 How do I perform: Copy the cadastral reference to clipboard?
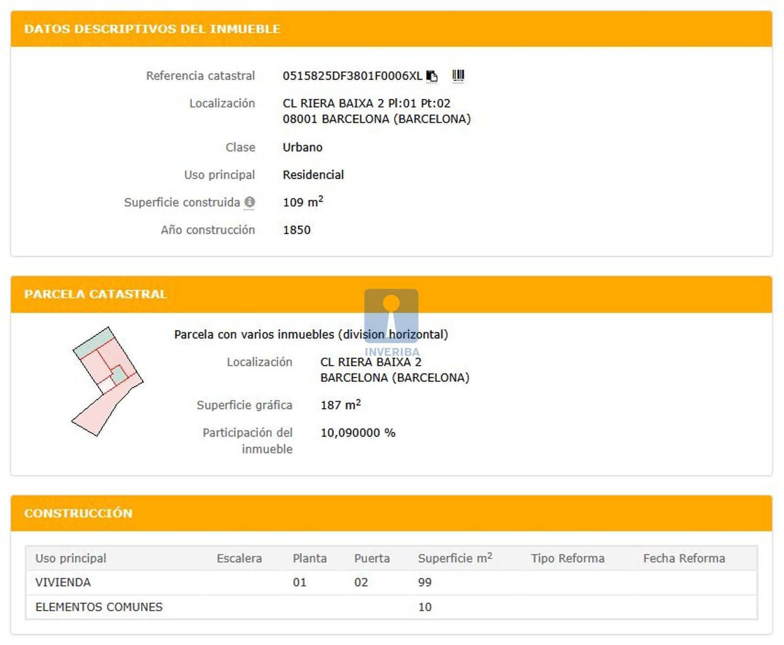(x=432, y=76)
